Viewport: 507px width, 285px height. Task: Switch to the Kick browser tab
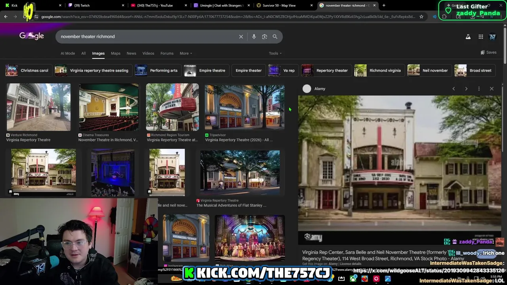[32, 6]
